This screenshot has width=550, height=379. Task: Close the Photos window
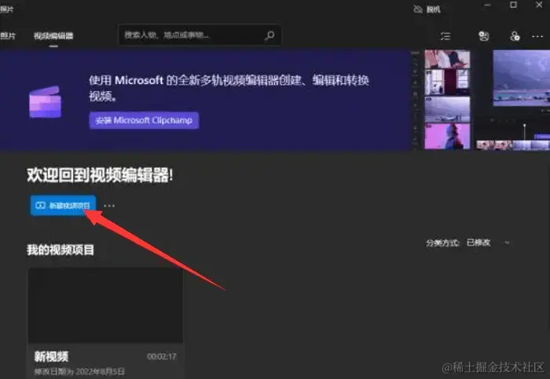[540, 5]
